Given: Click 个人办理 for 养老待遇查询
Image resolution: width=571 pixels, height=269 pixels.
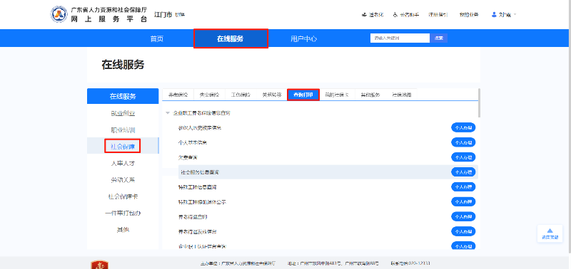Looking at the screenshot, I should tap(463, 217).
